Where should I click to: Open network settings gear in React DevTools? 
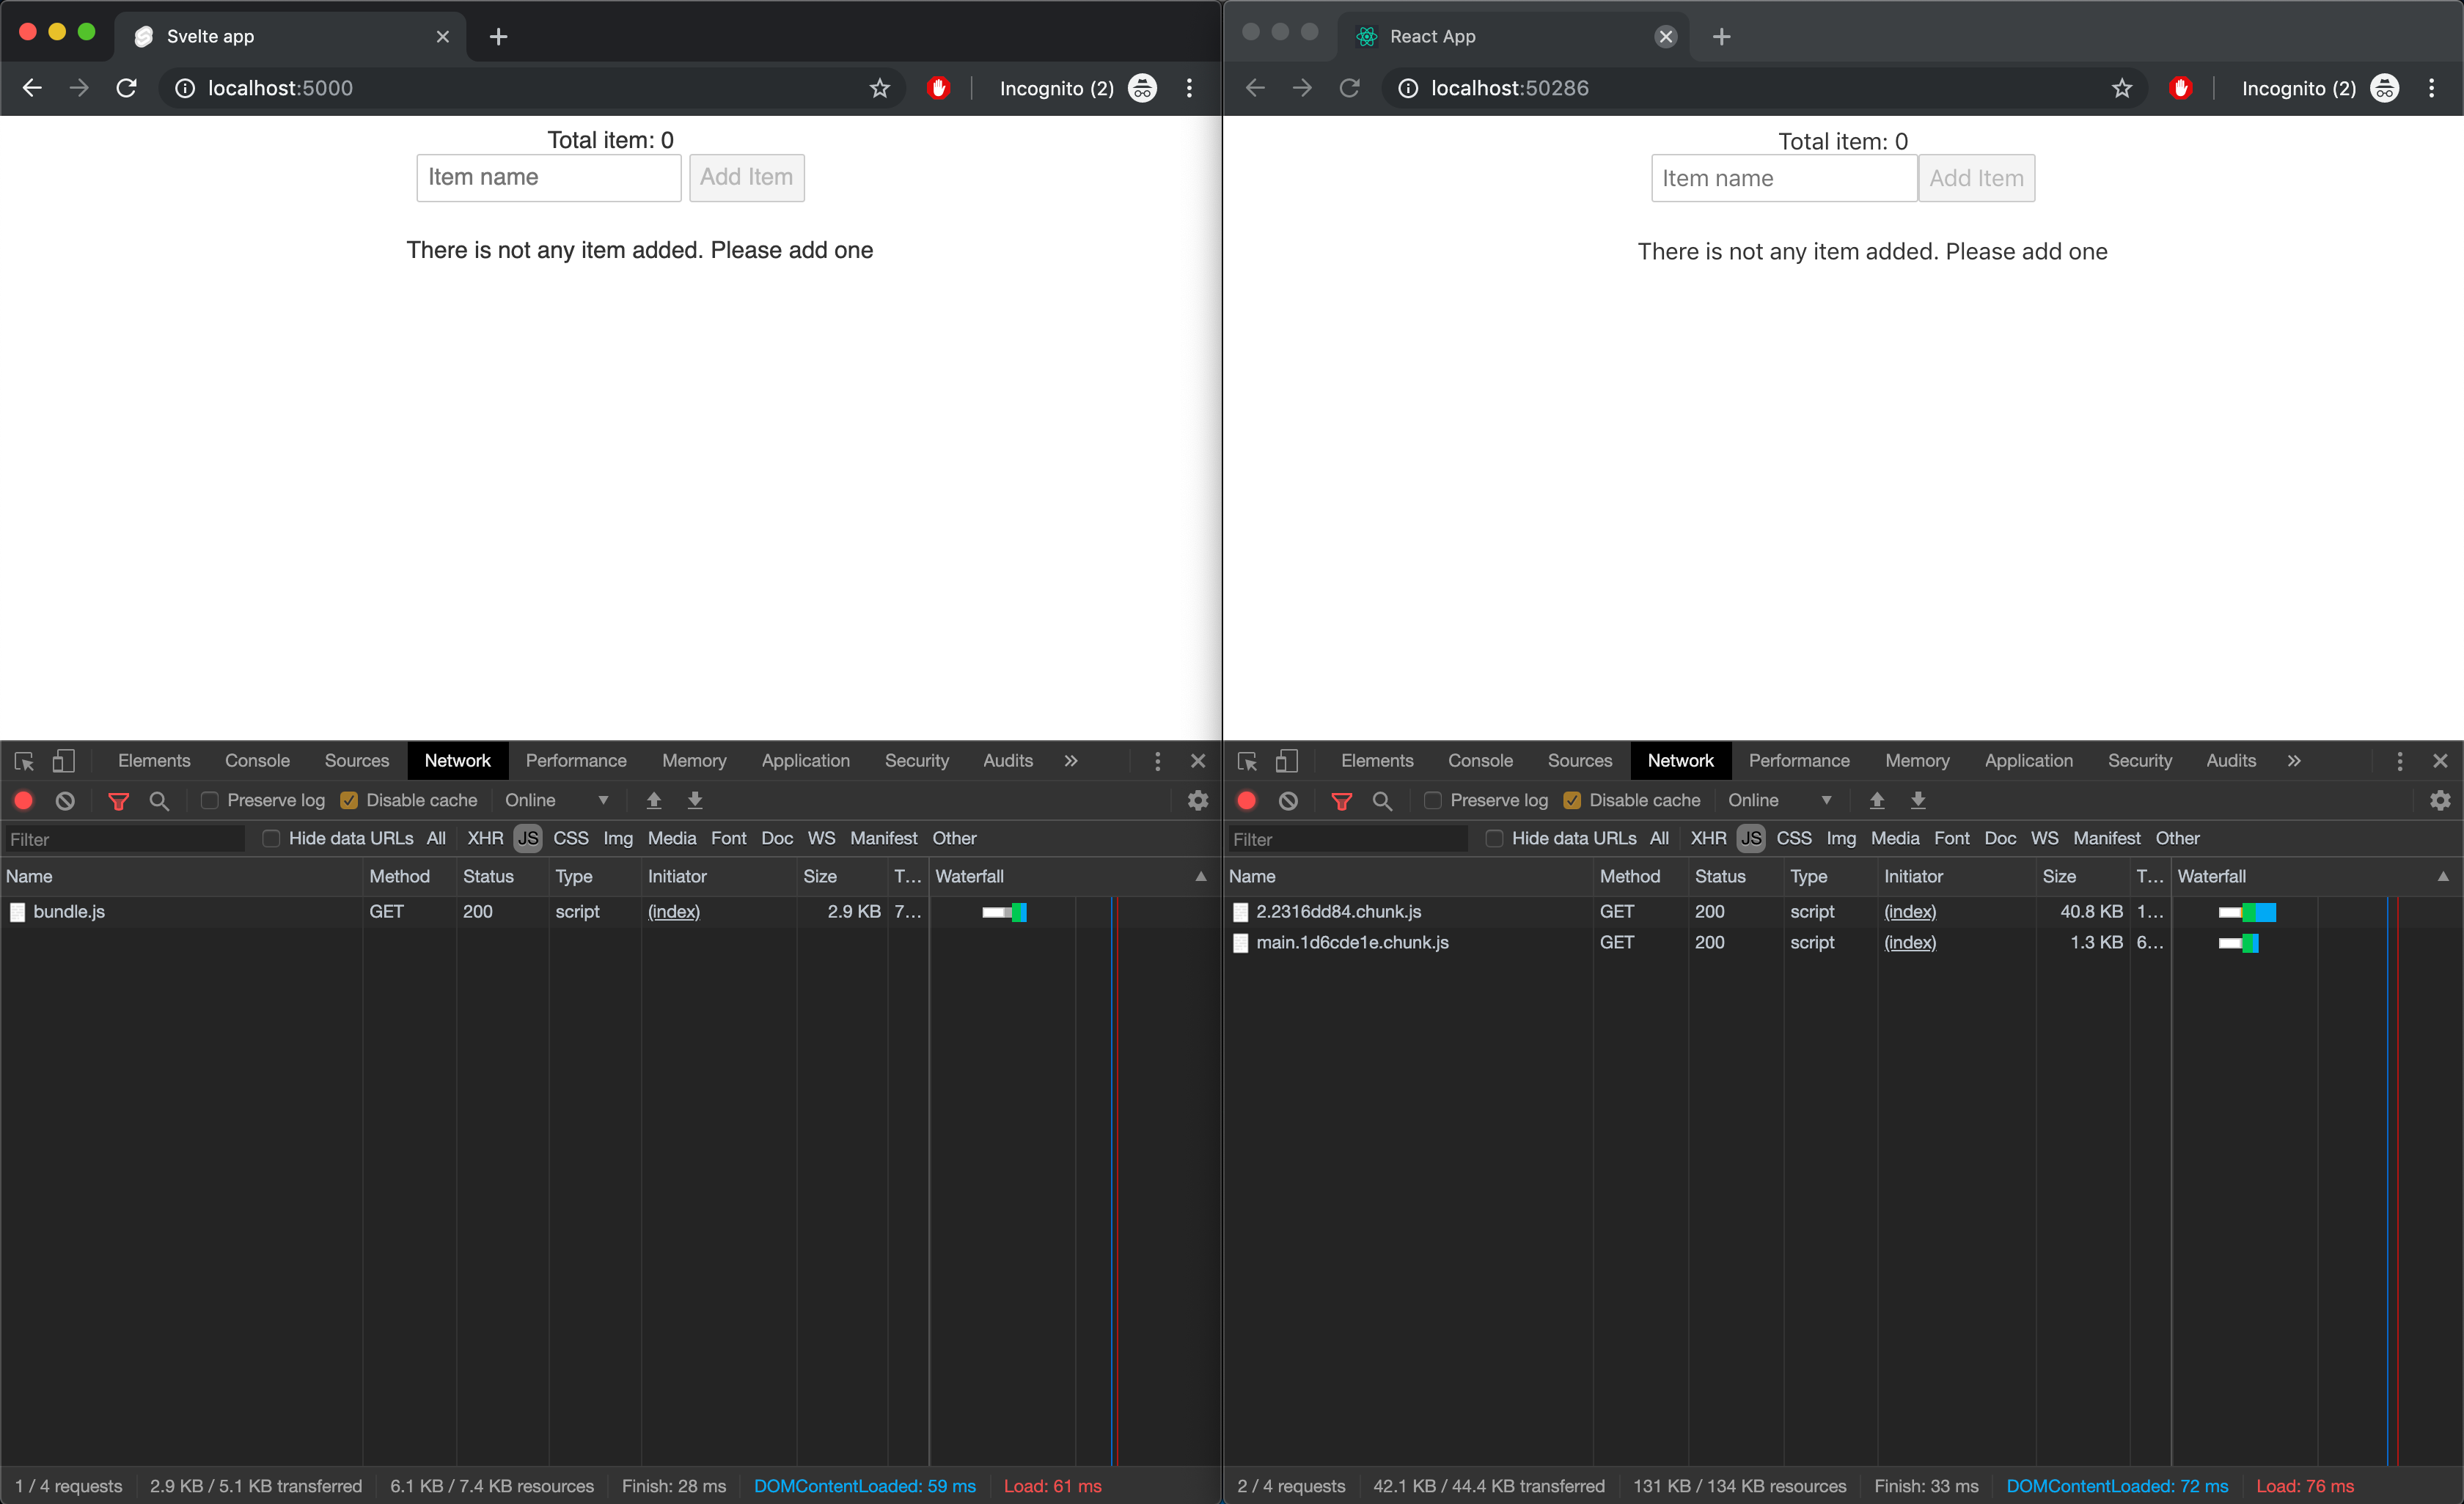coord(2440,800)
